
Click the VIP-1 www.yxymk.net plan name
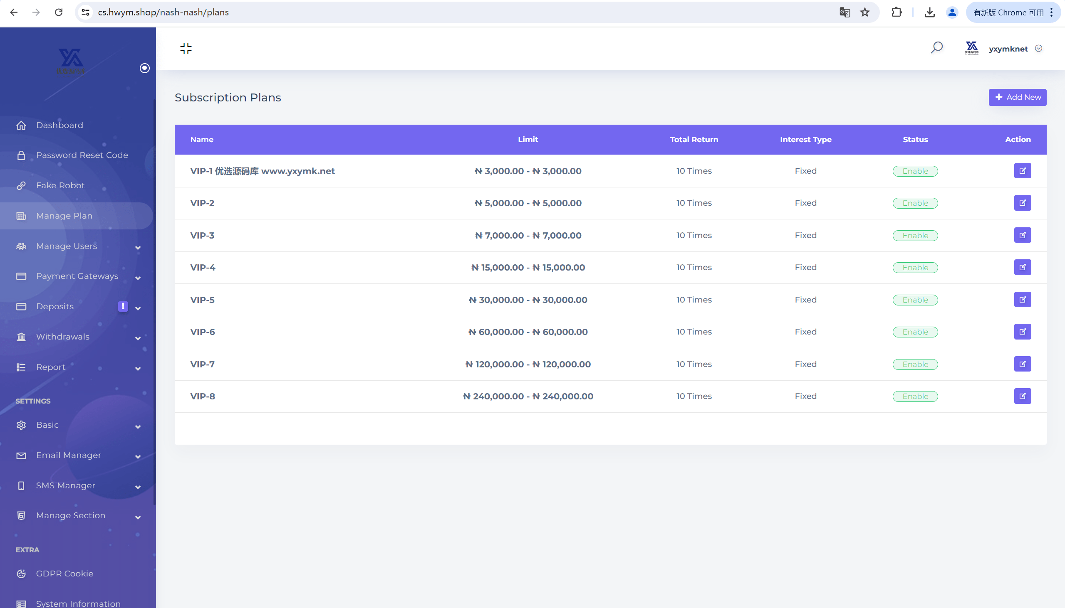(263, 171)
